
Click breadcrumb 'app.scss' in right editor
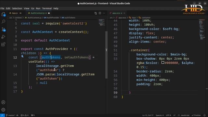122,18
